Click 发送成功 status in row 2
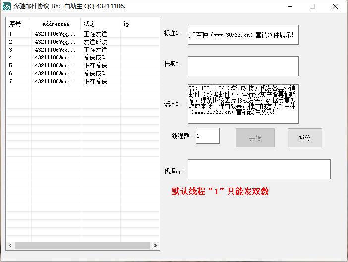The image size is (348, 262). click(x=96, y=42)
